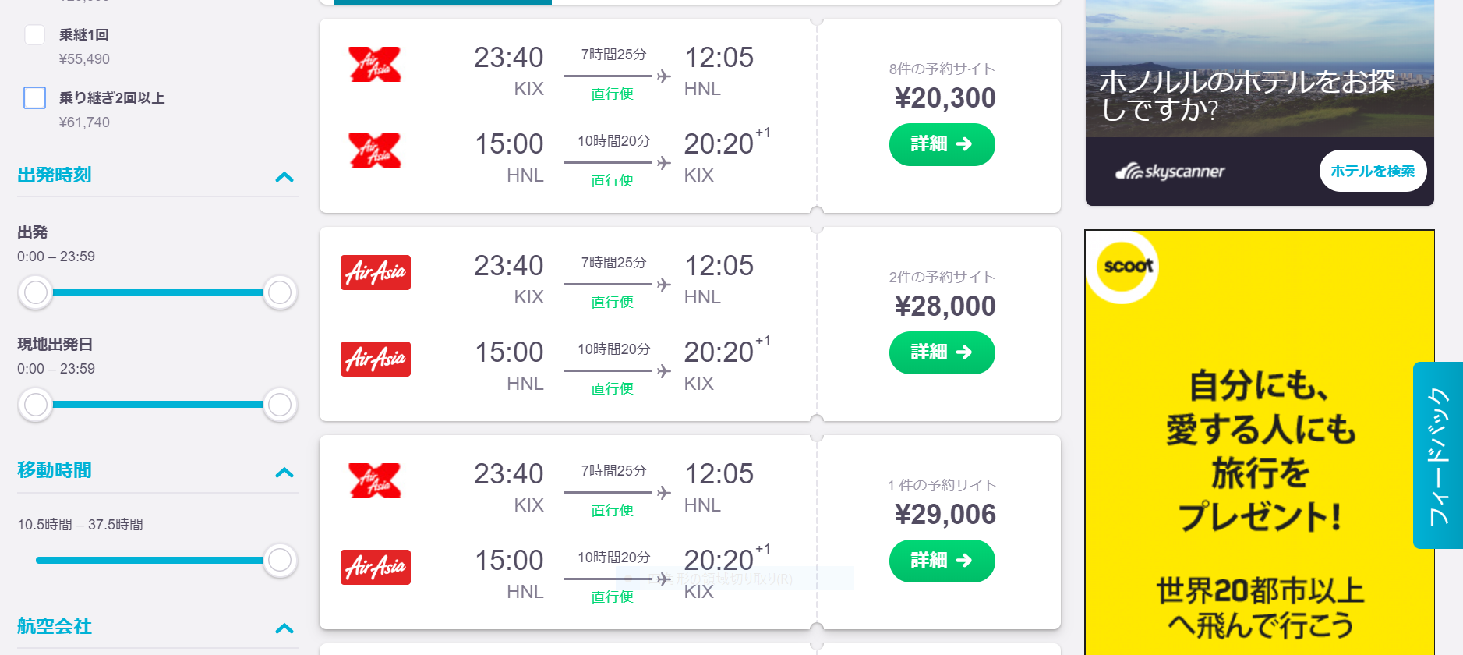
Task: Click the 出発 slider left handle
Action: [36, 292]
